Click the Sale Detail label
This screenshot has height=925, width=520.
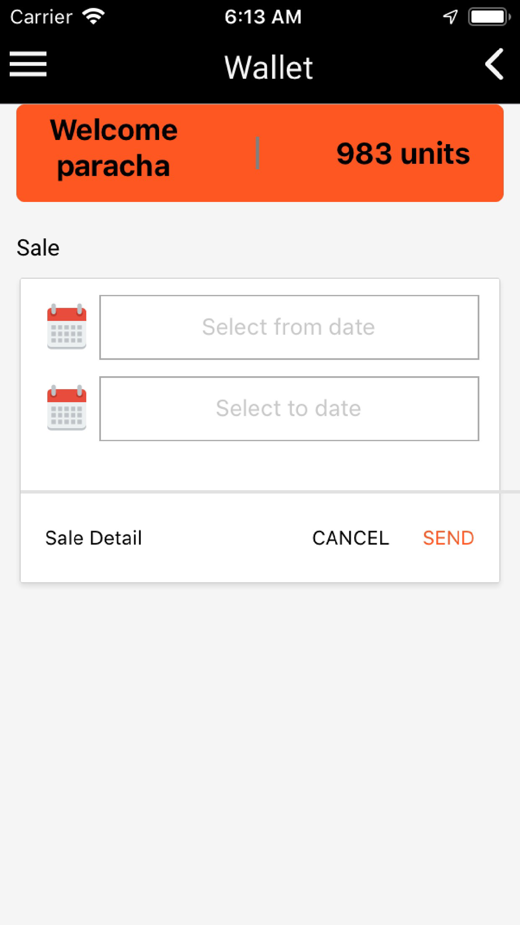(x=94, y=538)
